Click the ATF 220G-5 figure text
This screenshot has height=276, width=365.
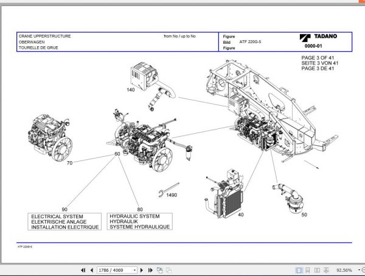250,42
